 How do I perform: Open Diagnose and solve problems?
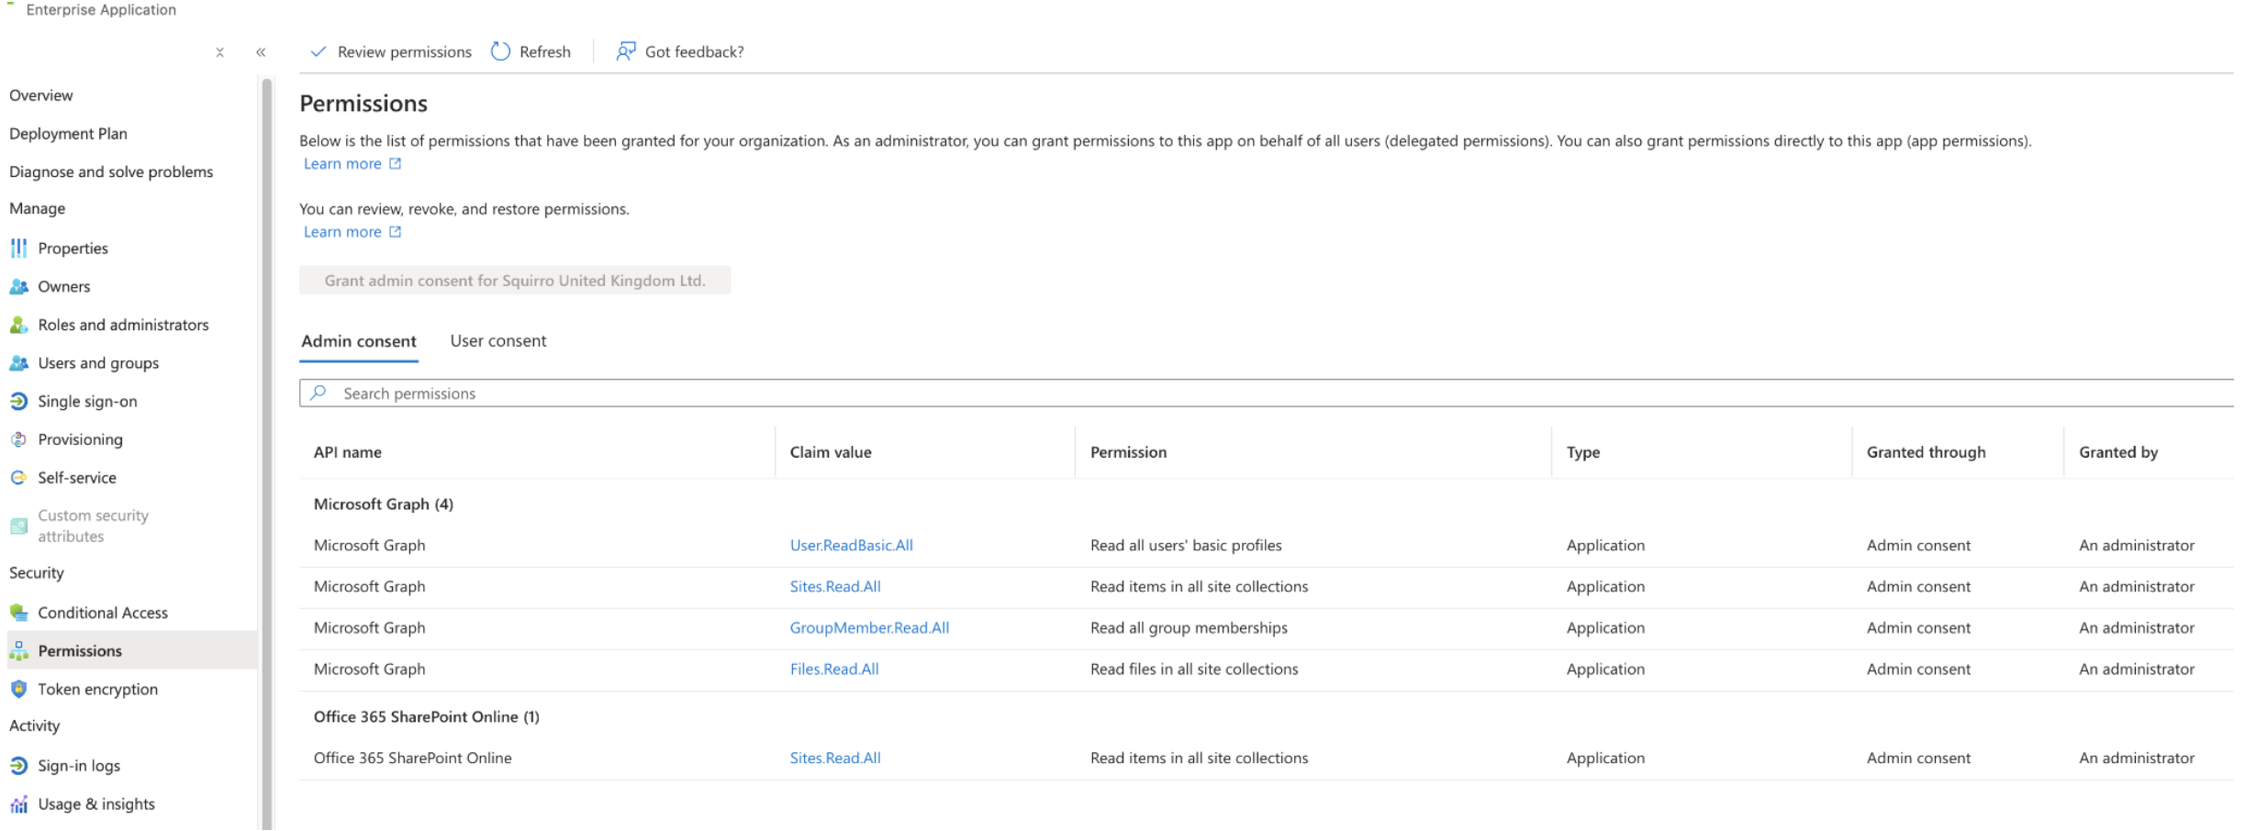tap(111, 172)
